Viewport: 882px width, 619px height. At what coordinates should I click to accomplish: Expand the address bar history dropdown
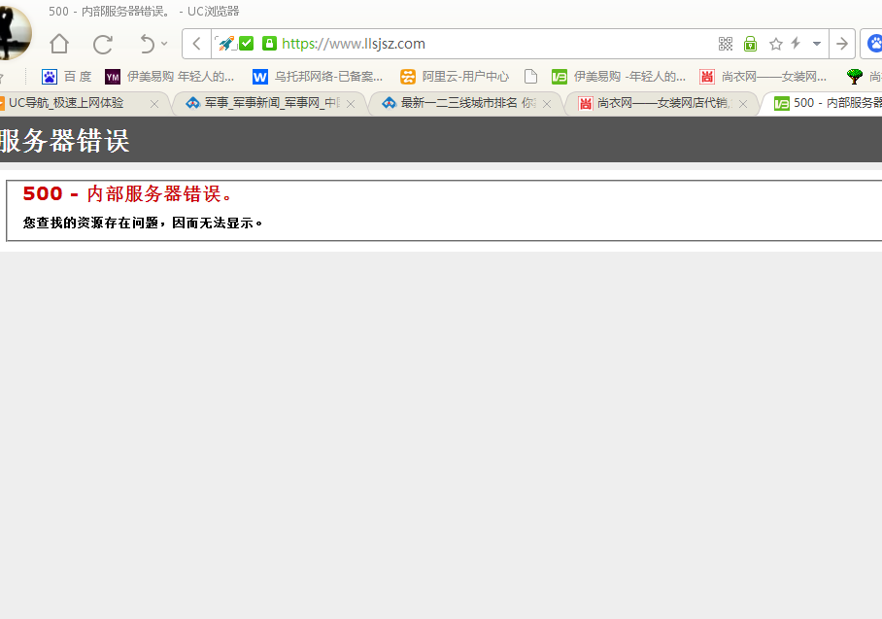click(817, 44)
